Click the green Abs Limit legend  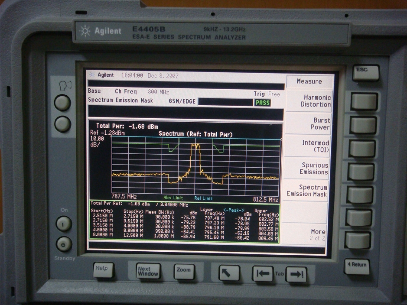click(x=173, y=198)
